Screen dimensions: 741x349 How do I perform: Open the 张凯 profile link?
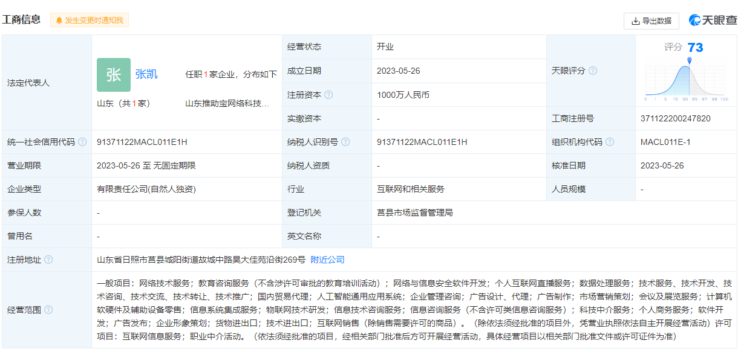click(146, 74)
